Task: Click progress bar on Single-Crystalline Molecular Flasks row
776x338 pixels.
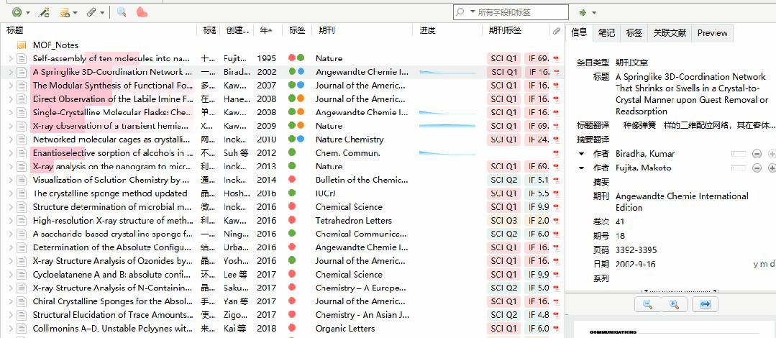Action: (447, 113)
